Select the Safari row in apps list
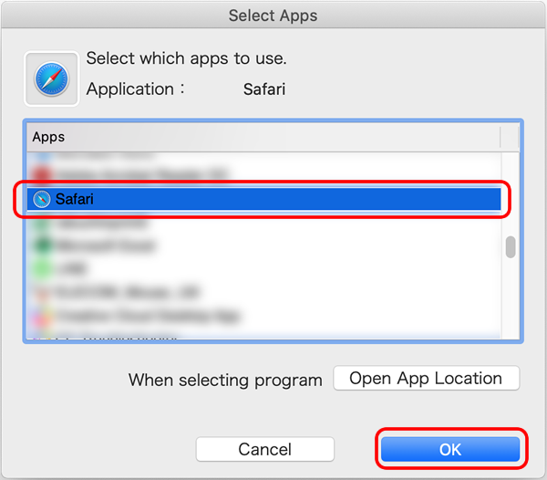 [263, 199]
